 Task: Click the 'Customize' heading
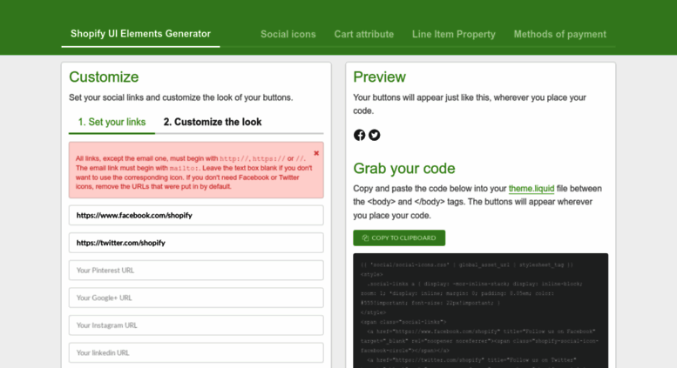click(104, 77)
